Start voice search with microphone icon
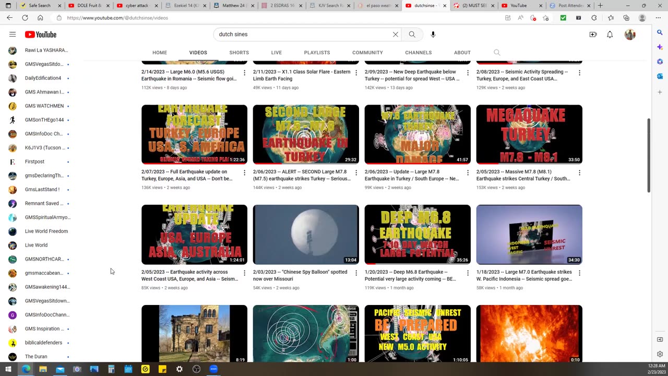 pos(433,34)
